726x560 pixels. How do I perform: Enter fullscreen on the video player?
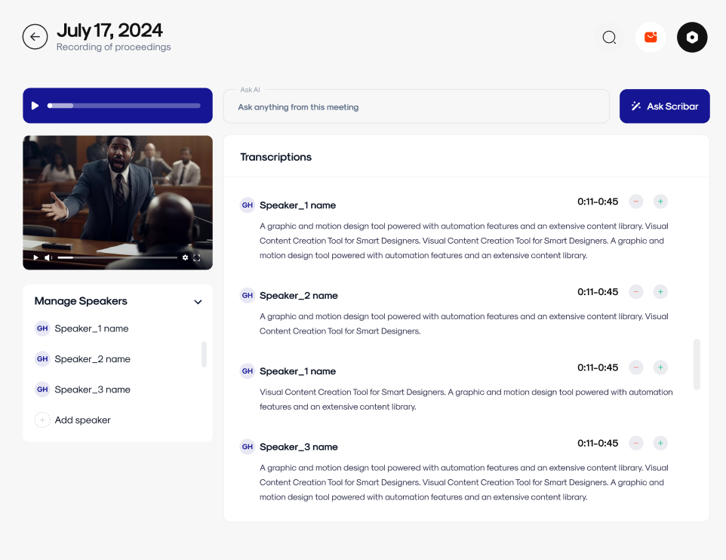pyautogui.click(x=197, y=257)
